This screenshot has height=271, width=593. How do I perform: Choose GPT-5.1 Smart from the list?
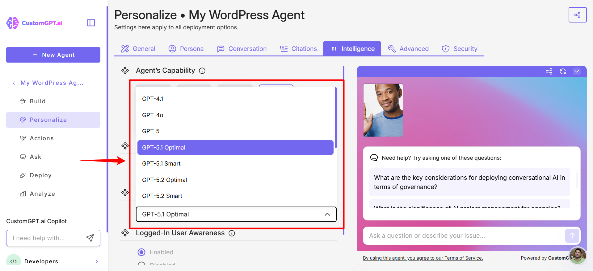235,164
